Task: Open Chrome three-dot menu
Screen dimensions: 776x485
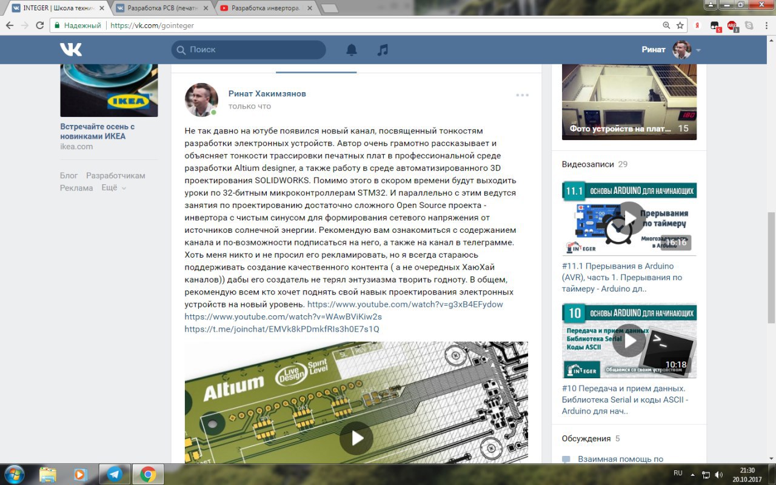Action: click(x=765, y=25)
